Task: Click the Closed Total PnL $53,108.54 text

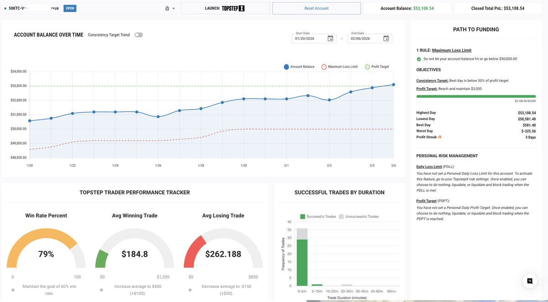Action: (498, 8)
